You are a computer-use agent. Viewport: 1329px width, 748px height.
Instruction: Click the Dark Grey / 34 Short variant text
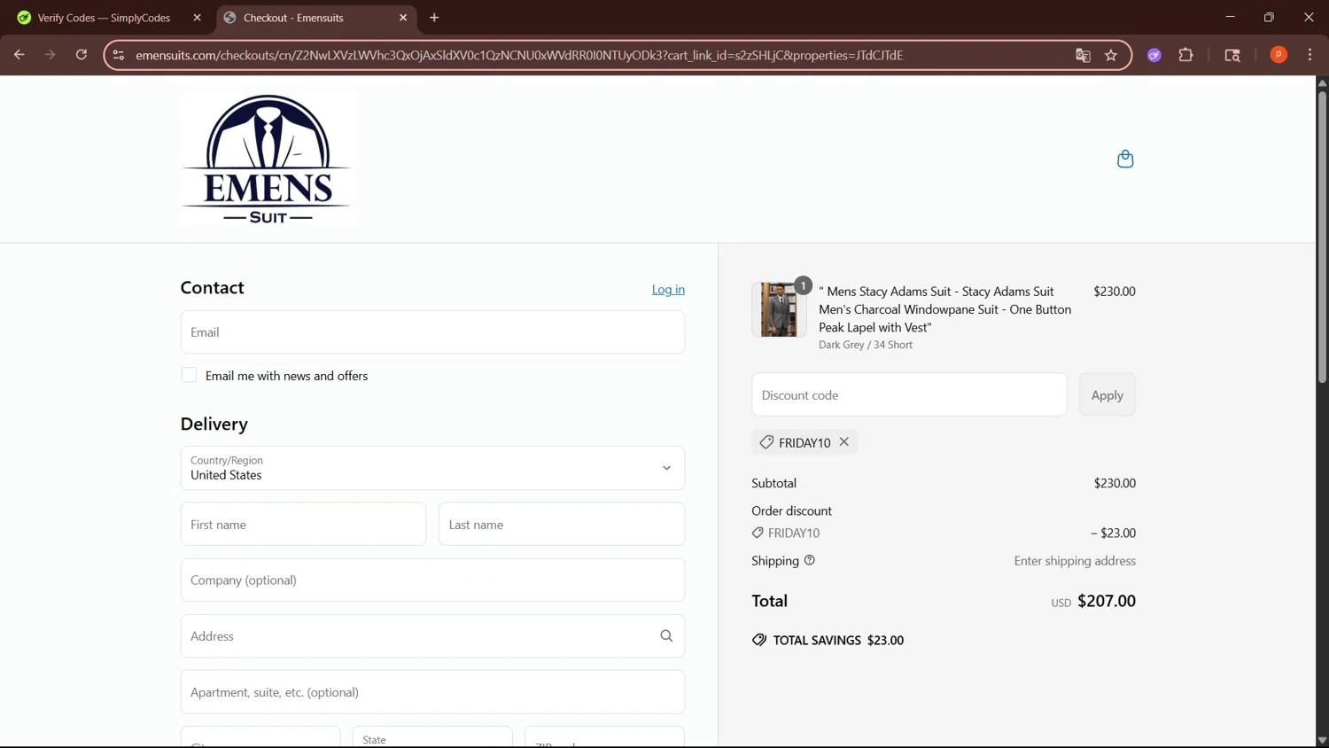[x=866, y=345]
